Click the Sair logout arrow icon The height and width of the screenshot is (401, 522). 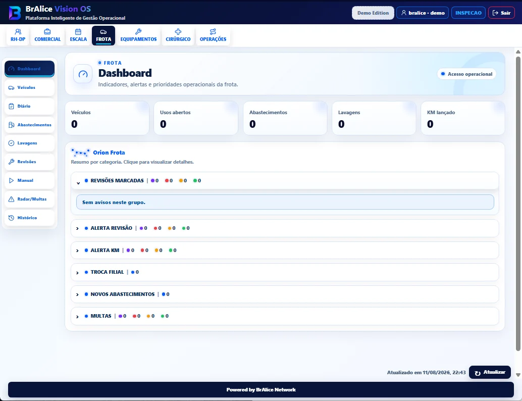(495, 13)
